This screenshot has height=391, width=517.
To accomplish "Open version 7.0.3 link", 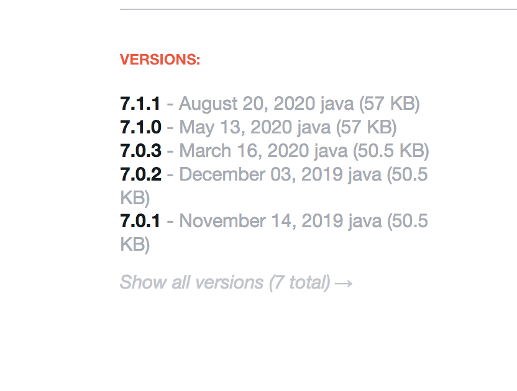I will tap(140, 151).
